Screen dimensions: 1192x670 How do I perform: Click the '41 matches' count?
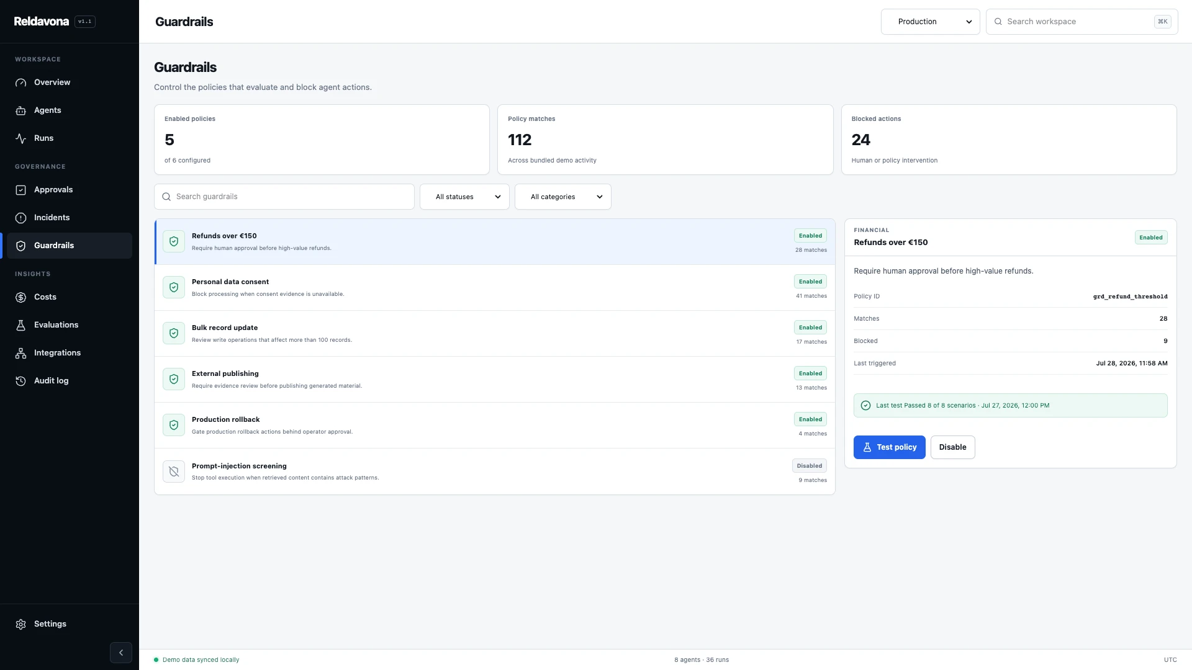click(x=811, y=296)
